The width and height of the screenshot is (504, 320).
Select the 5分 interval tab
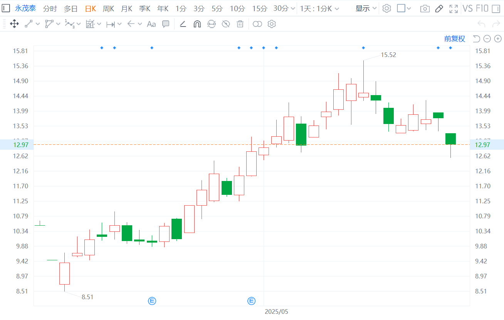click(x=217, y=8)
